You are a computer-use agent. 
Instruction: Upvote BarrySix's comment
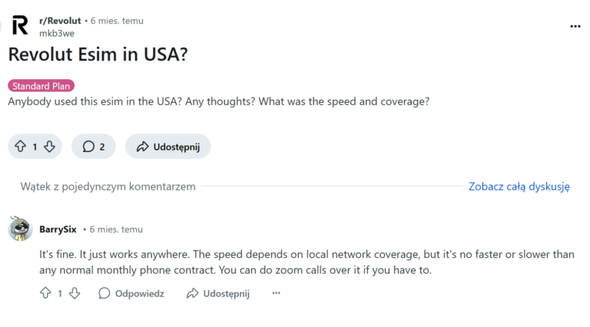pos(45,293)
